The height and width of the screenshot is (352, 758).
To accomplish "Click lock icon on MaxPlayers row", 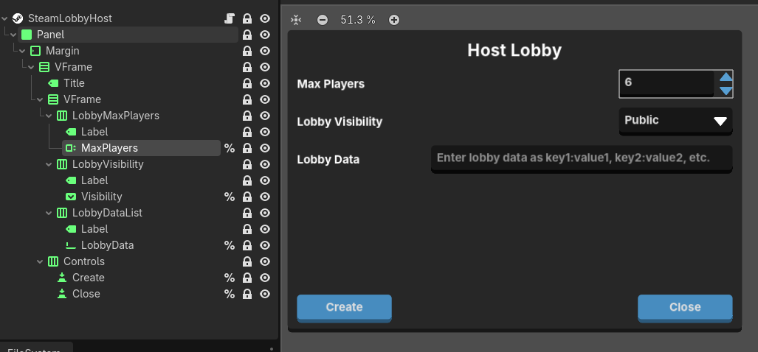I will coord(247,148).
